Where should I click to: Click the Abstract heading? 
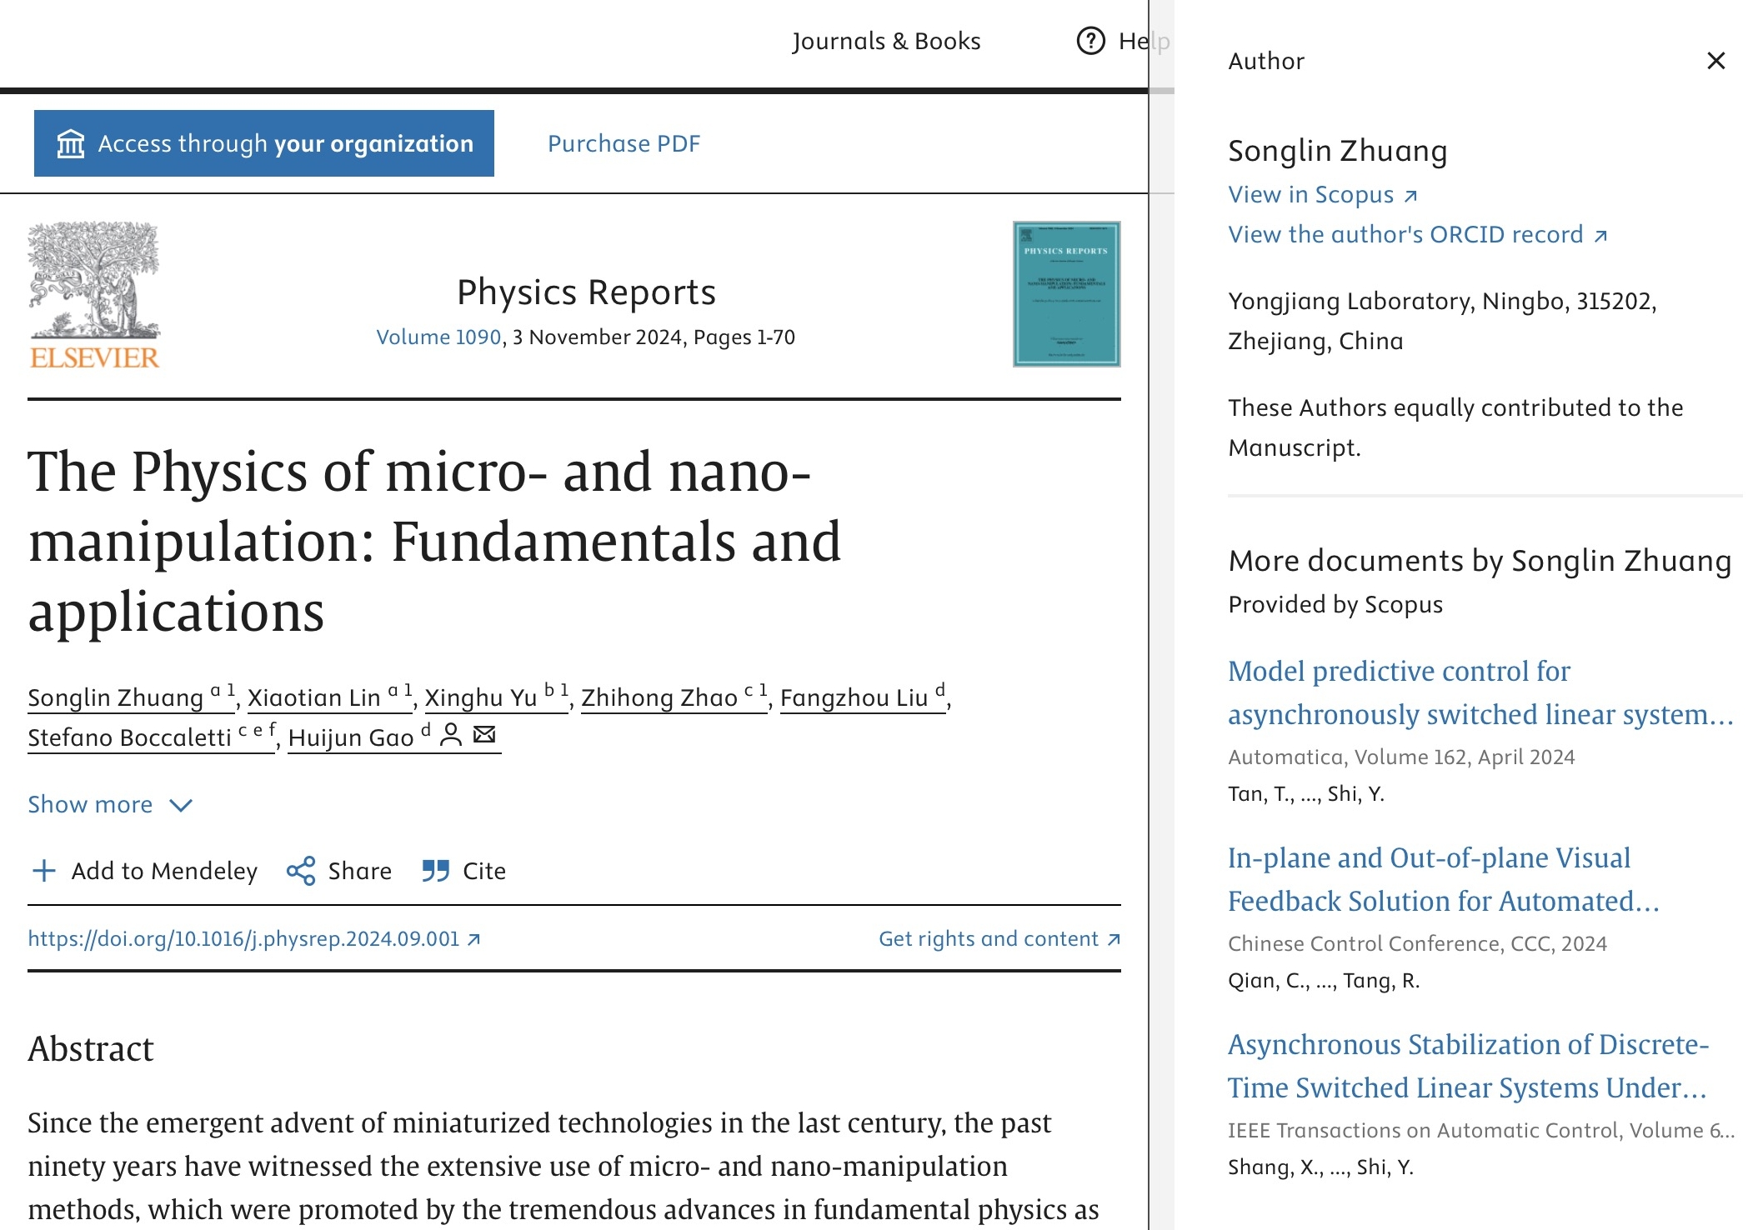coord(91,1048)
